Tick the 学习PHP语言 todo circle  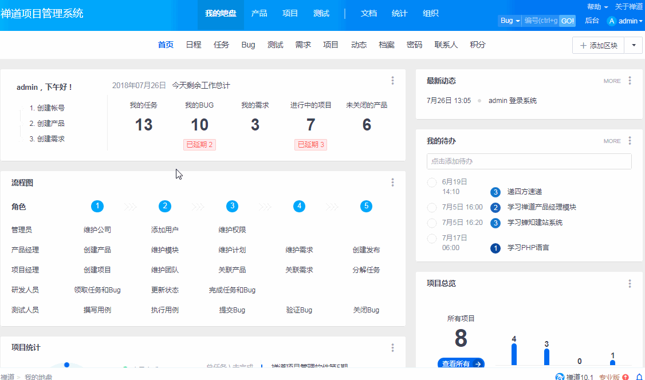[432, 238]
